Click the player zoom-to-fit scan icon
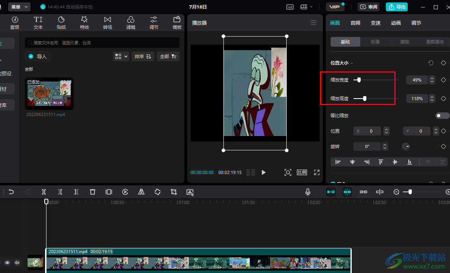Viewport: 450px width, 273px height. tap(288, 172)
